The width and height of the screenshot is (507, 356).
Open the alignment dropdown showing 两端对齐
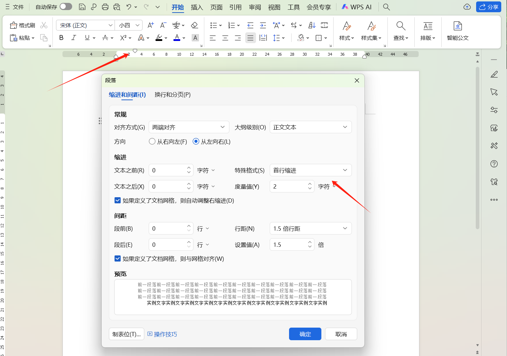[x=189, y=127]
